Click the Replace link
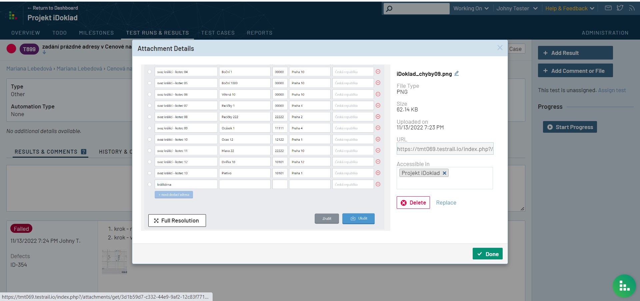 (446, 203)
